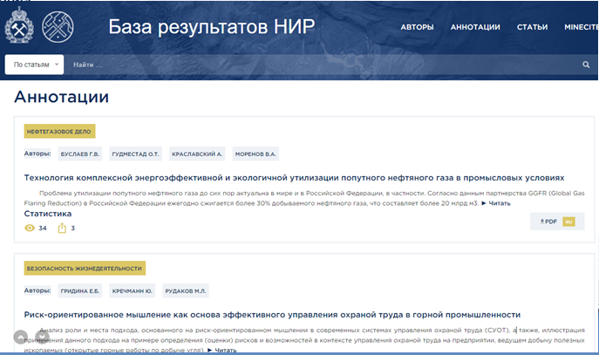Open author Буслаев Г.В. tag
This screenshot has height=355, width=599.
click(x=79, y=154)
